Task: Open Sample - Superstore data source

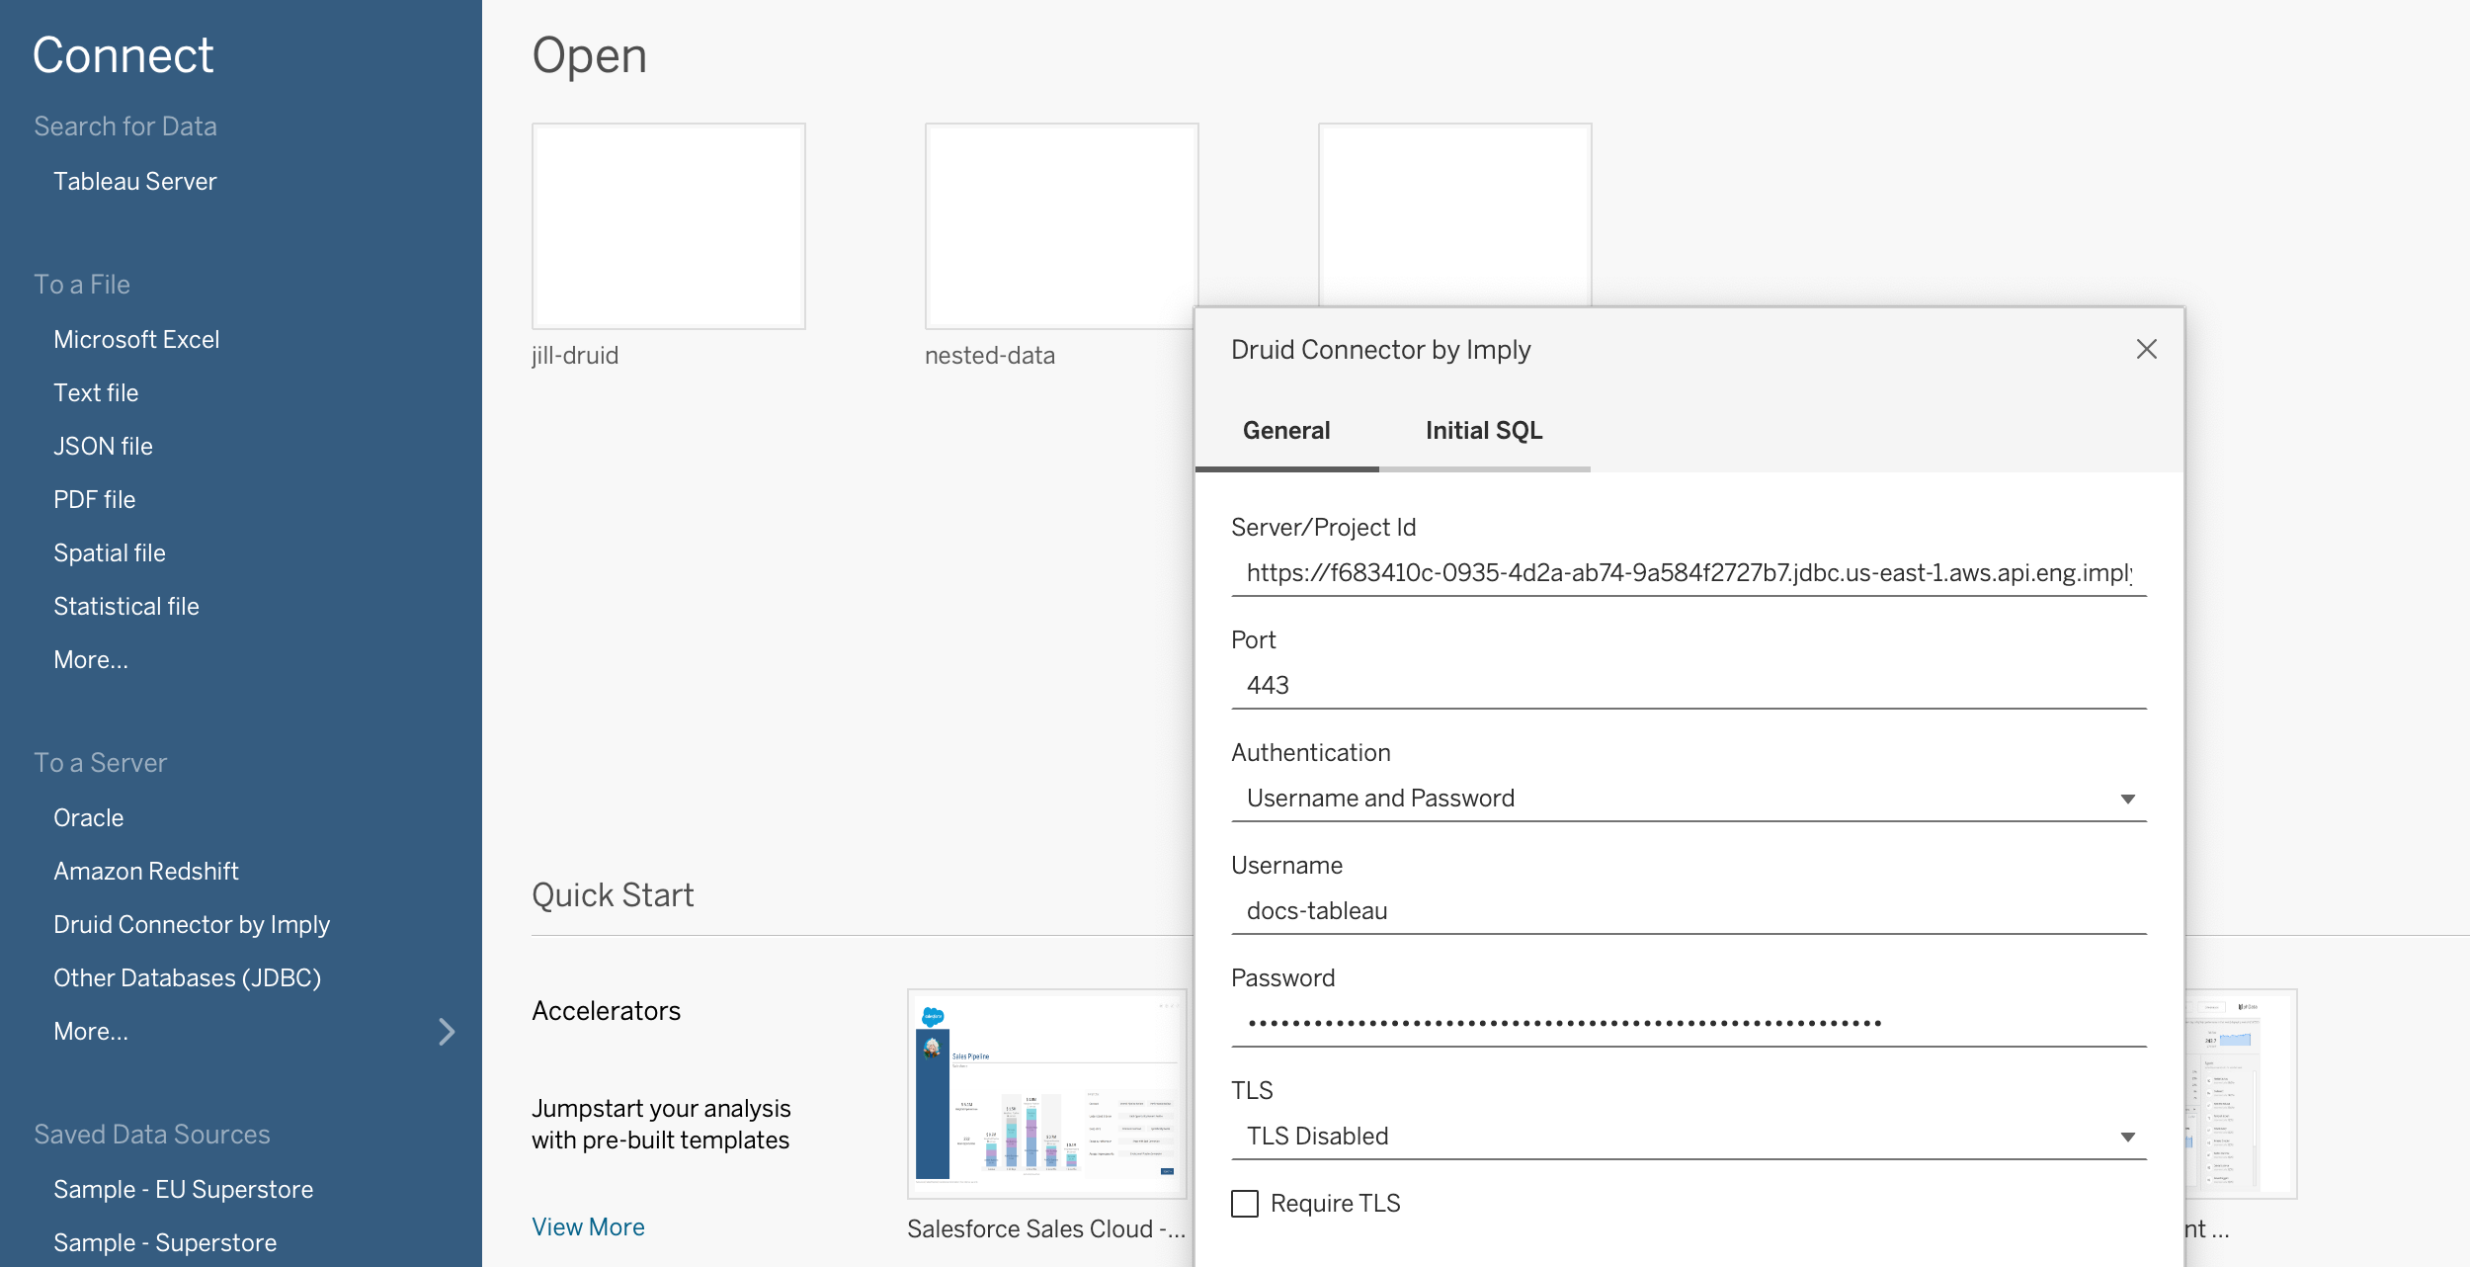Action: pyautogui.click(x=165, y=1242)
